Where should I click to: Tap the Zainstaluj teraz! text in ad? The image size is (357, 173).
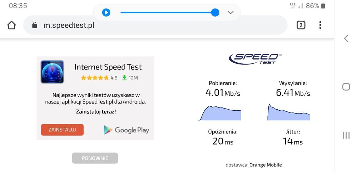click(96, 111)
